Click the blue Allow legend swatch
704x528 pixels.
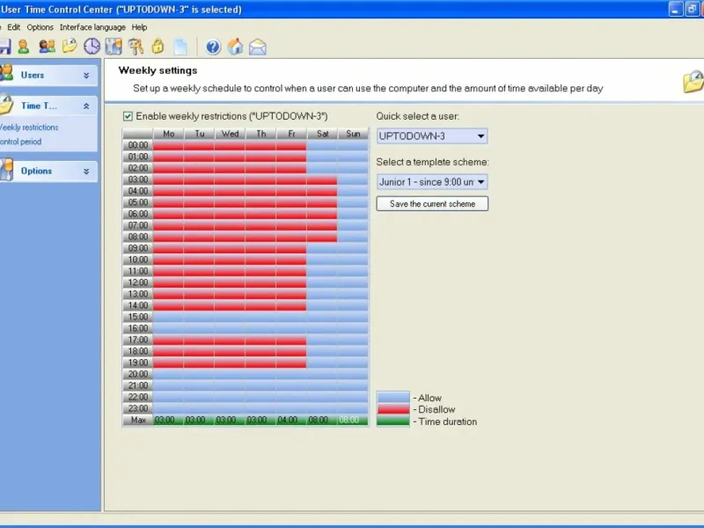click(x=393, y=398)
